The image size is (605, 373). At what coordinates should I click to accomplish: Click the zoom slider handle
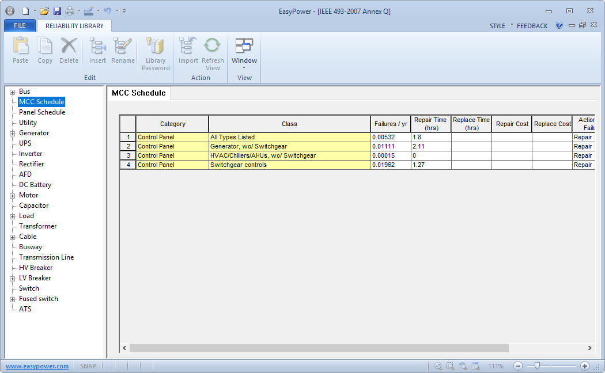click(x=537, y=366)
